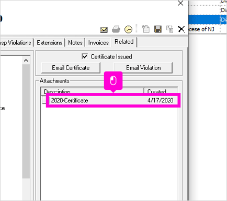227x201 pixels.
Task: Save using the floppy disk icon
Action: (x=158, y=29)
